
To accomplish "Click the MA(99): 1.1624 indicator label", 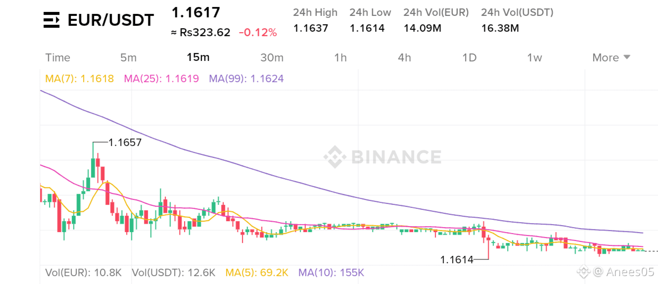I will click(246, 79).
